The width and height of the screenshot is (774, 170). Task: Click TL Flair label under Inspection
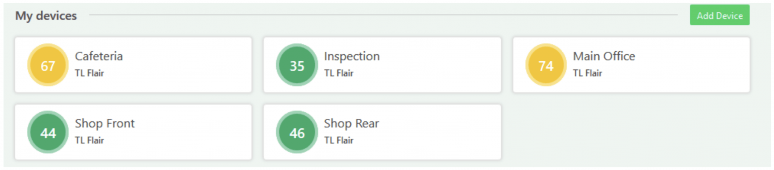click(338, 73)
